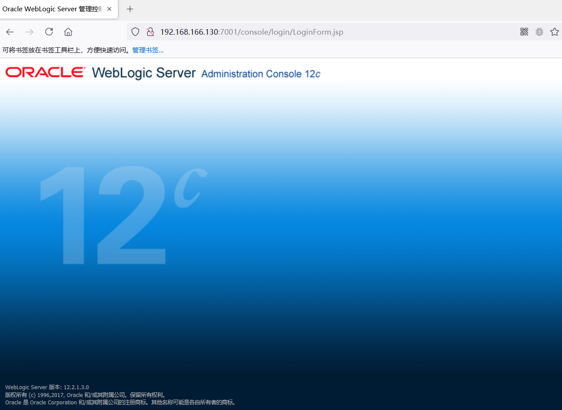562x410 pixels.
Task: Click the ORACLE logo
Action: pos(46,72)
